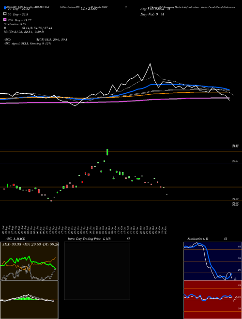Image resolution: width=242 pixels, height=319 pixels.
Task: Click the blue 20 Day legend swatch
Action: coord(5,8)
